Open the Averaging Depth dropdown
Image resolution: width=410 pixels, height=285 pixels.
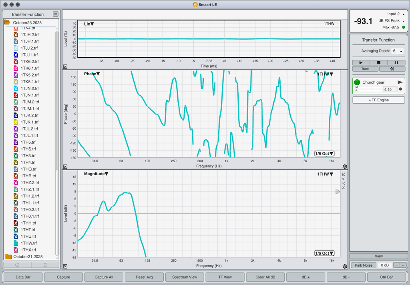click(x=398, y=51)
